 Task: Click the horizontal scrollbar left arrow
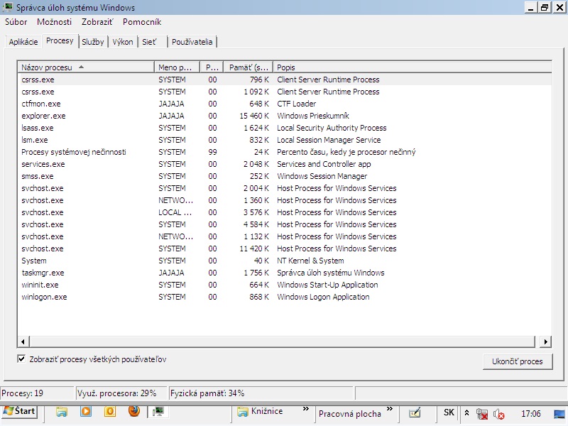[23, 342]
